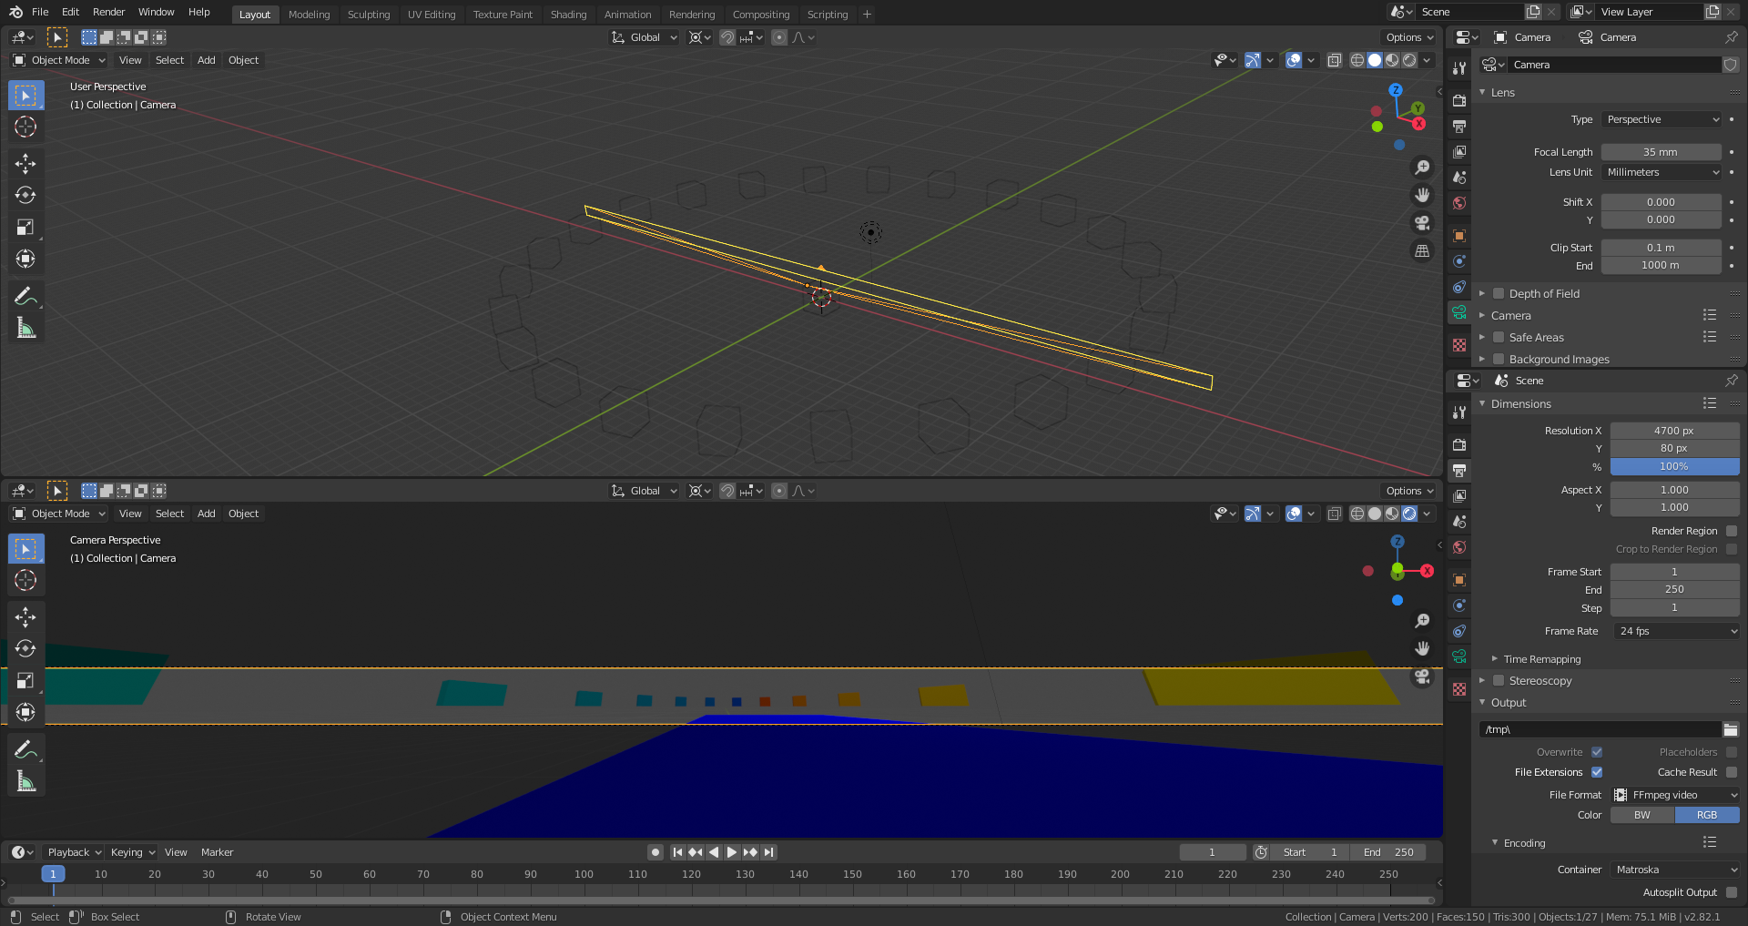Click the /tmp output path field
Screen dimensions: 1748x926
pos(1600,729)
